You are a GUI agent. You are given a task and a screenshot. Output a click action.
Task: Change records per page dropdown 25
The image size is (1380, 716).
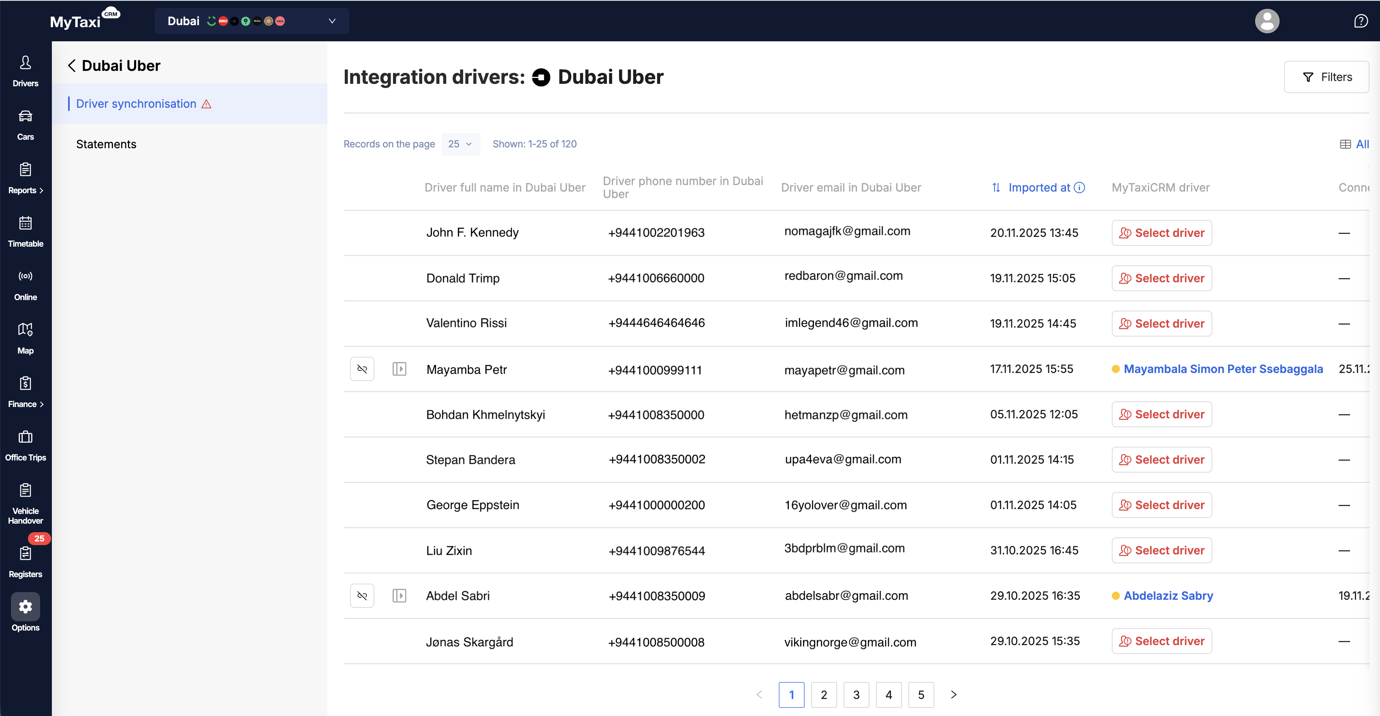click(x=461, y=144)
